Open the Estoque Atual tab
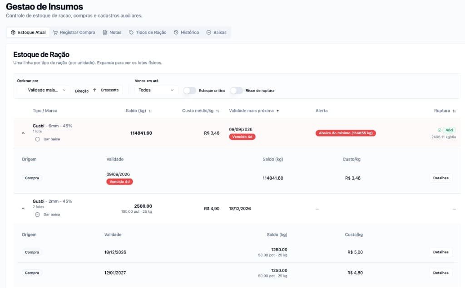Viewport: 465px width, 288px height. click(28, 32)
